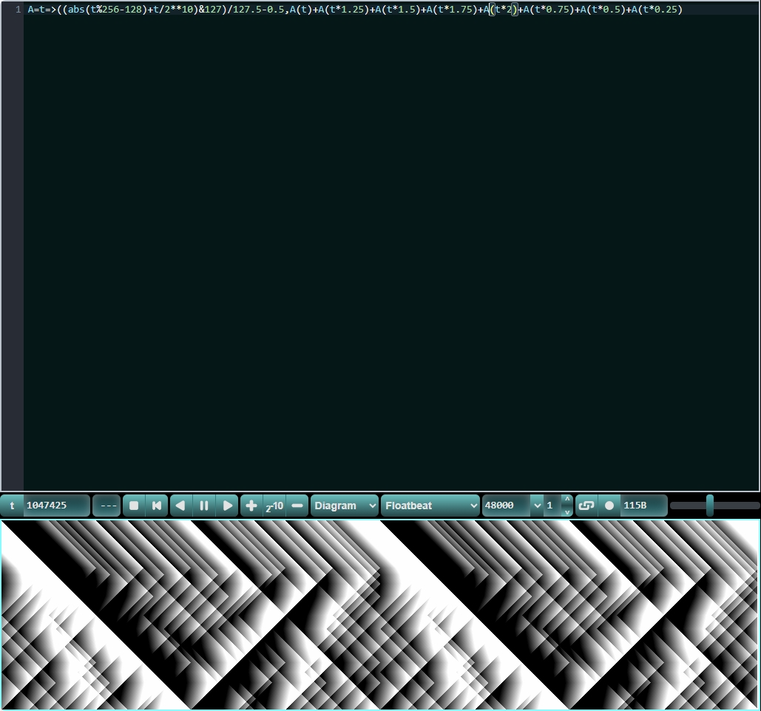Click the chain link share icon
Screen dimensions: 761x711
point(586,506)
